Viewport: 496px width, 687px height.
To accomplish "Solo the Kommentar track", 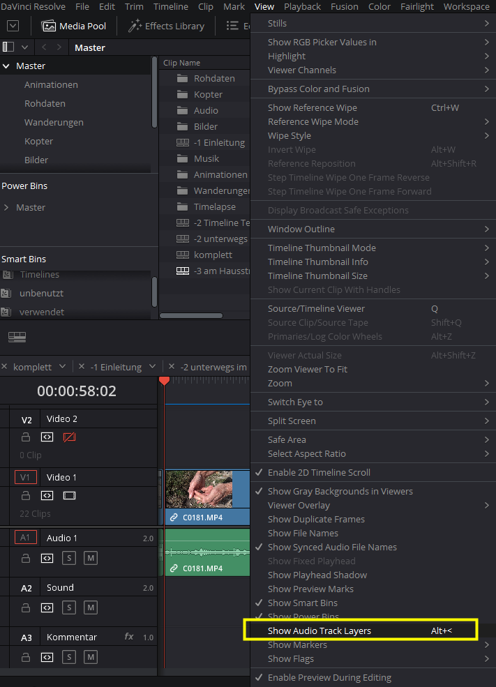I will pyautogui.click(x=69, y=657).
